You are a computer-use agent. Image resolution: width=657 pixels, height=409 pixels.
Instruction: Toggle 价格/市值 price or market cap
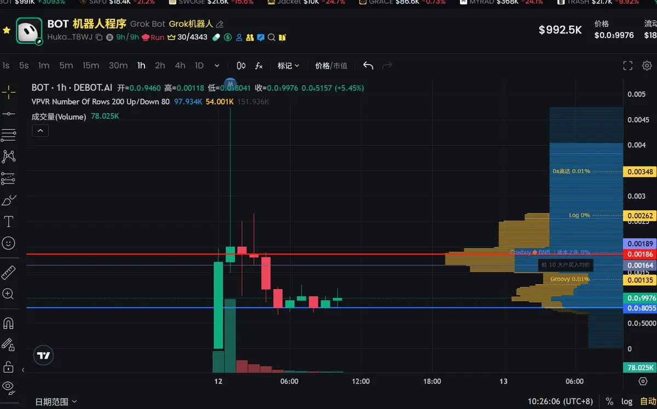point(331,66)
